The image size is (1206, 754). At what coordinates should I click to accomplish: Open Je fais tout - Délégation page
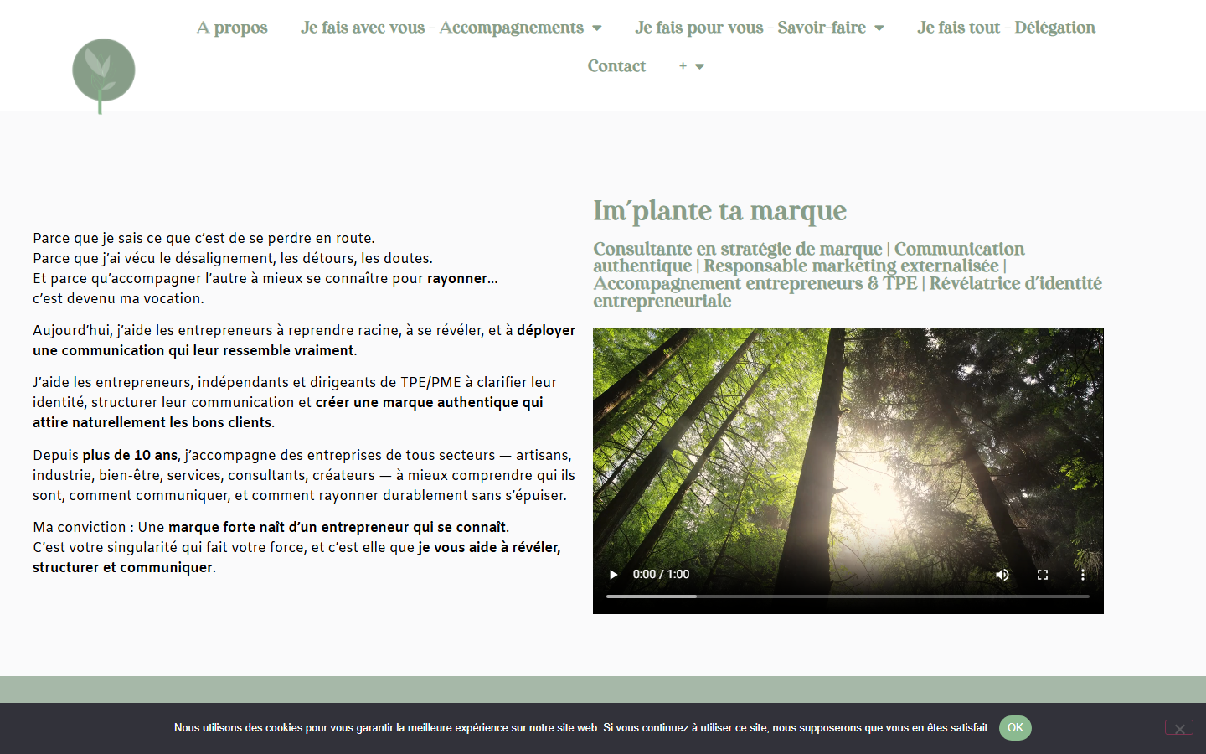[x=1006, y=28]
